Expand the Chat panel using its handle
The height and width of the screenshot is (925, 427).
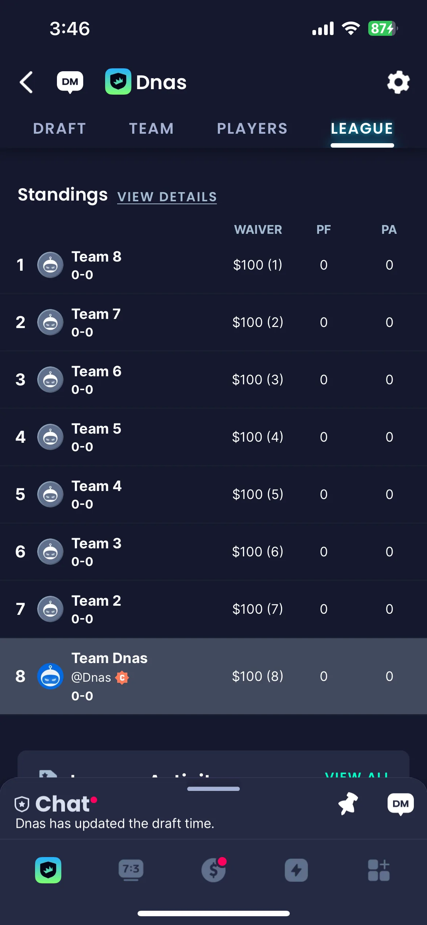(213, 788)
